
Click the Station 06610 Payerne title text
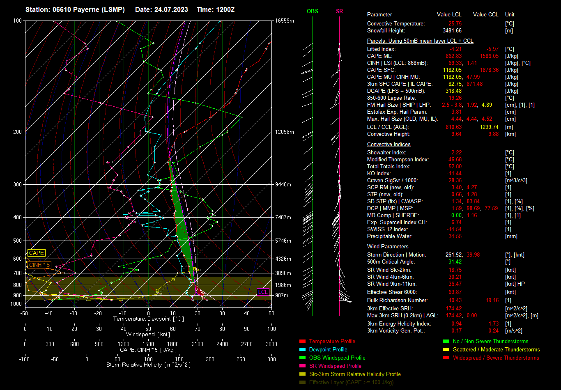click(75, 9)
